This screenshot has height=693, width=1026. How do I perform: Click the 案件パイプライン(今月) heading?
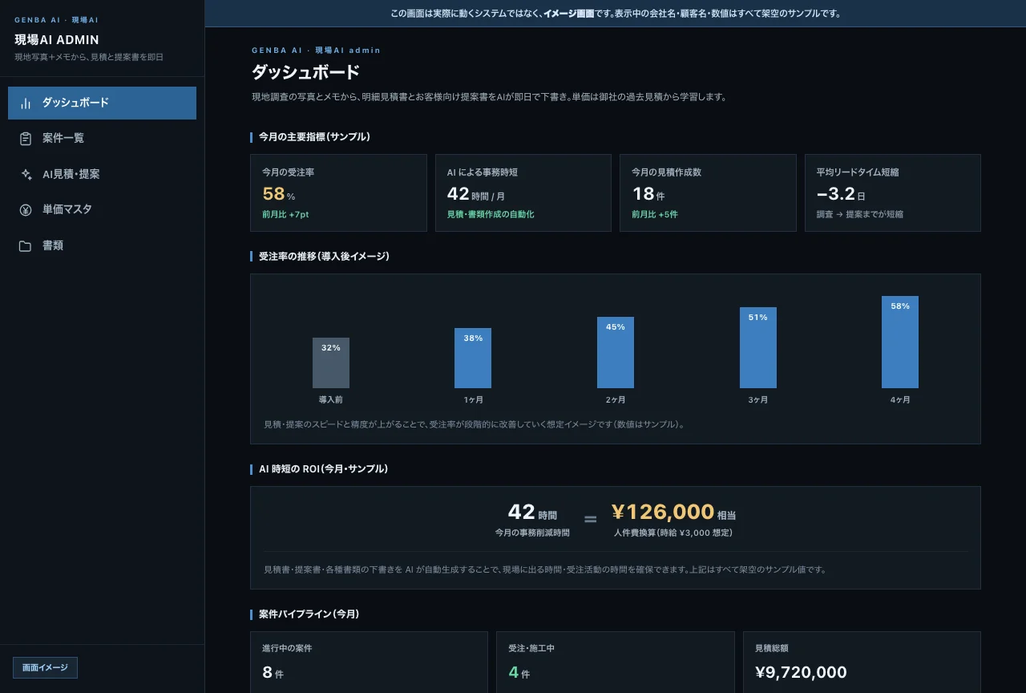[309, 614]
